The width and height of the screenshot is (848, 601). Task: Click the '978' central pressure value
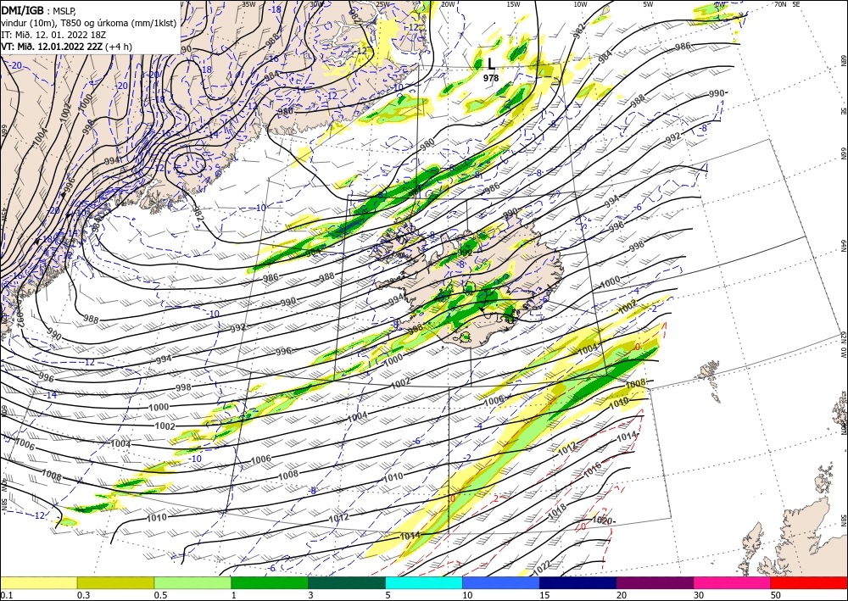pos(491,78)
